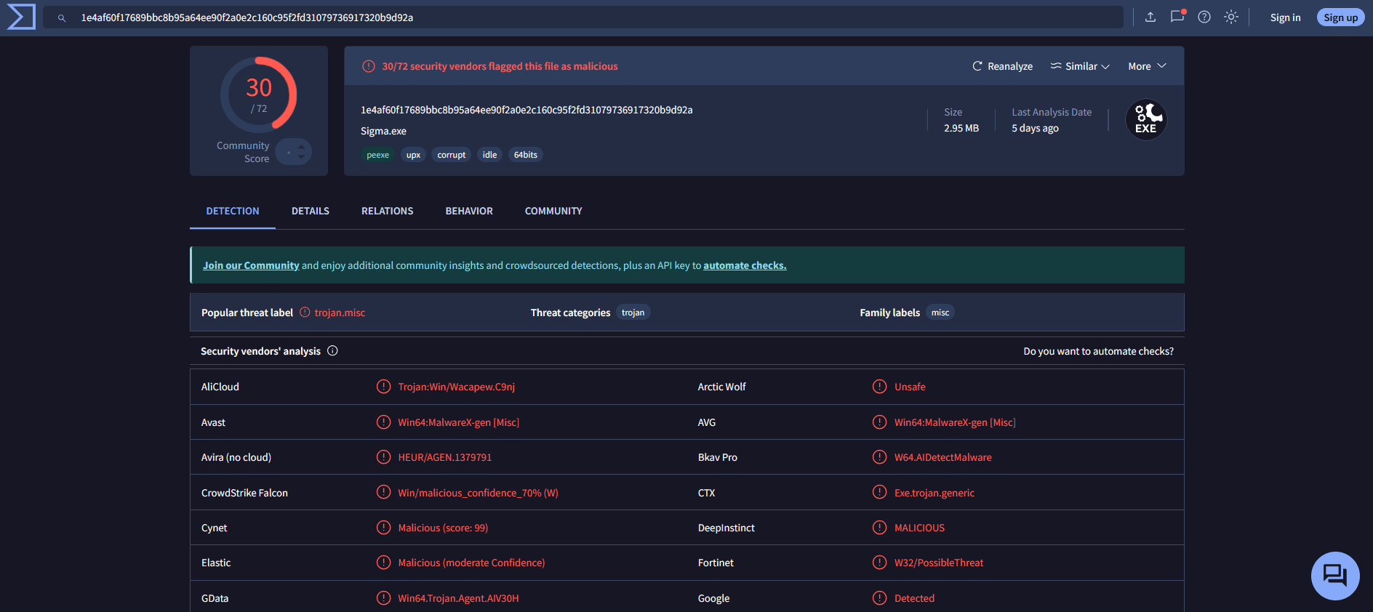Switch to the DETECTION tab
This screenshot has height=612, width=1373.
tap(233, 211)
